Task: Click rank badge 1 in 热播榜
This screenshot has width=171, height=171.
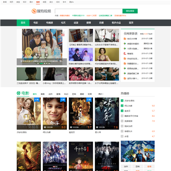Action: [x=122, y=101]
